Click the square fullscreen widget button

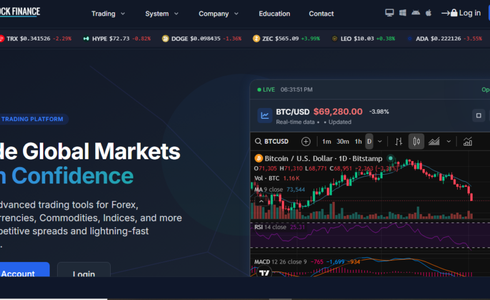(x=478, y=115)
